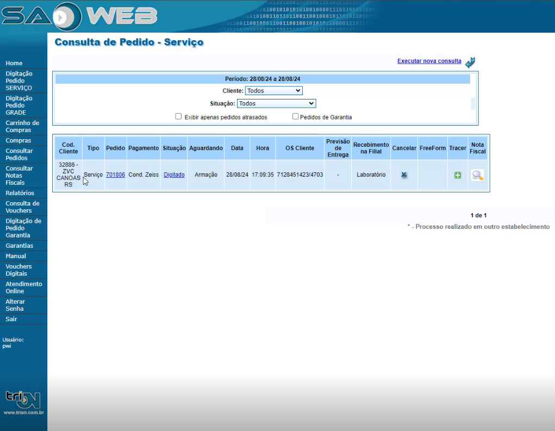Click the Executar nova consulta link

click(429, 61)
